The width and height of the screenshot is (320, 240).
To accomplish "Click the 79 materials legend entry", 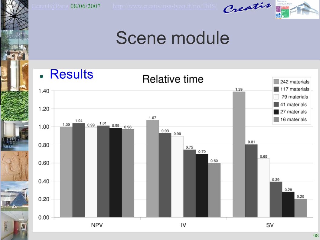I will pos(291,97).
